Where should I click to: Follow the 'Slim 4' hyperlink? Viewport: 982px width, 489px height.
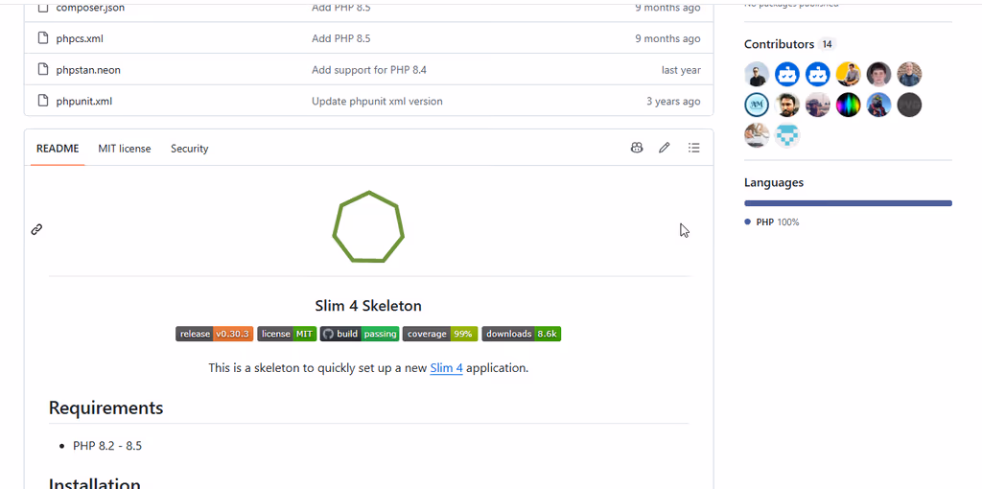tap(447, 368)
